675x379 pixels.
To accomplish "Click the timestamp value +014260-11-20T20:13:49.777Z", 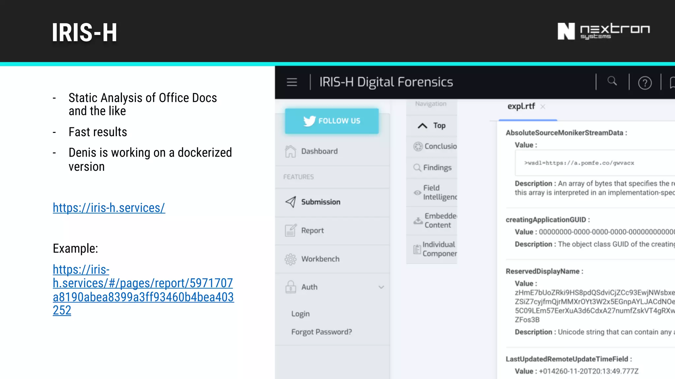I will pos(589,371).
